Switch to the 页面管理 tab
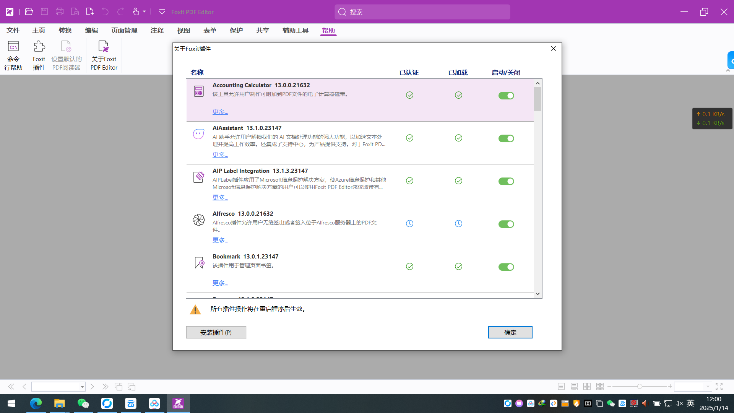 pos(124,30)
